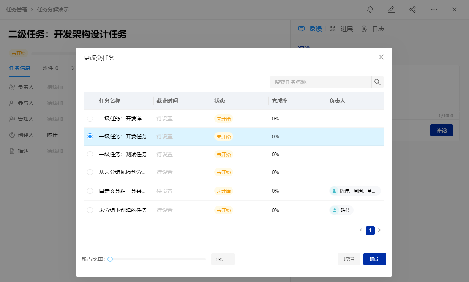Click the 确定 button
469x282 pixels.
click(375, 259)
